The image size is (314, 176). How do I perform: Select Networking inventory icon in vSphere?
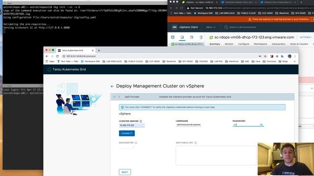pyautogui.click(x=201, y=37)
